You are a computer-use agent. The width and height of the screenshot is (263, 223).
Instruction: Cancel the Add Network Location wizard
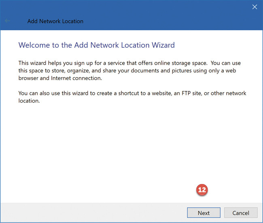pos(240,213)
